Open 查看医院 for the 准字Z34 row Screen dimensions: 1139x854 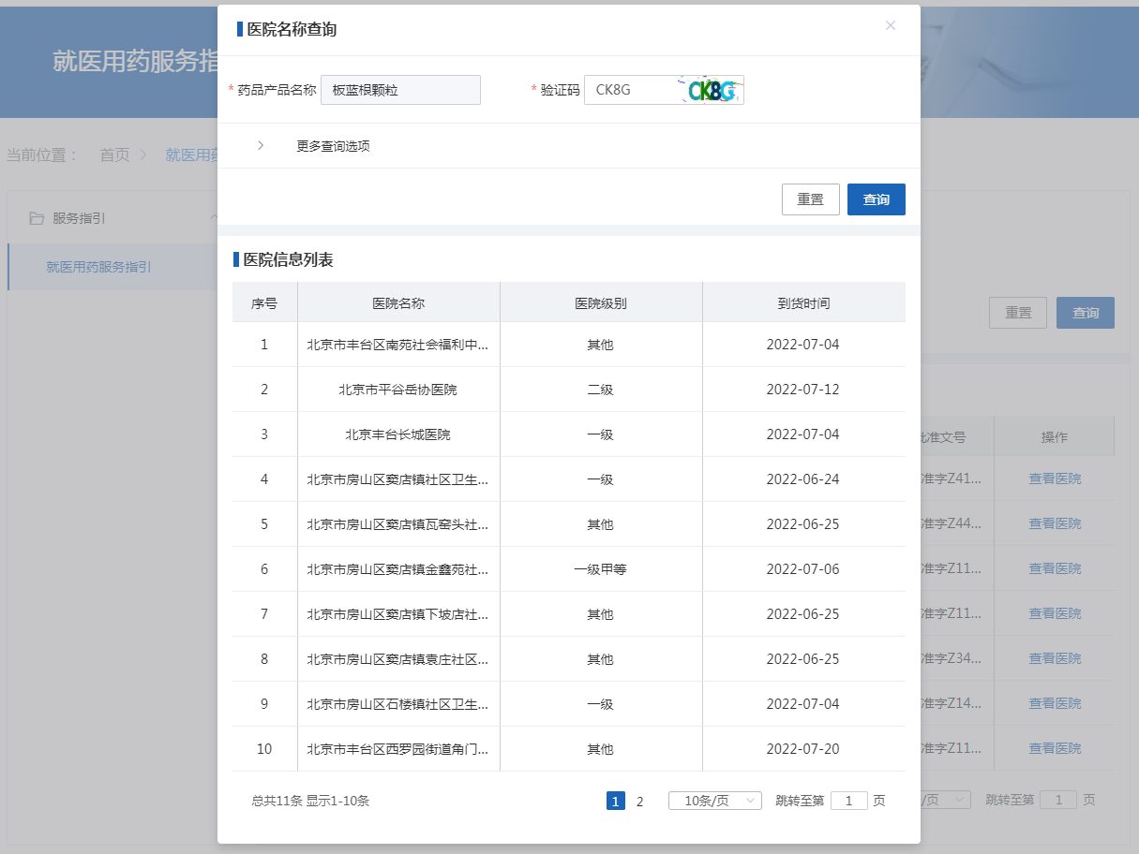1054,657
